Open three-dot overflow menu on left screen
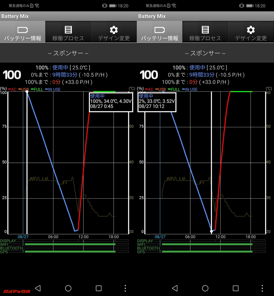 click(125, 288)
